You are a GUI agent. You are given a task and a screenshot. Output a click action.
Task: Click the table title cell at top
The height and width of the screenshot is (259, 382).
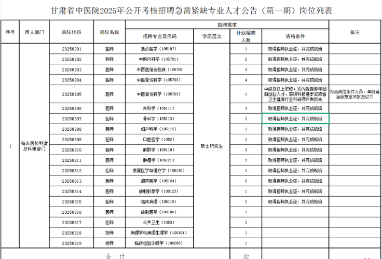click(x=190, y=10)
